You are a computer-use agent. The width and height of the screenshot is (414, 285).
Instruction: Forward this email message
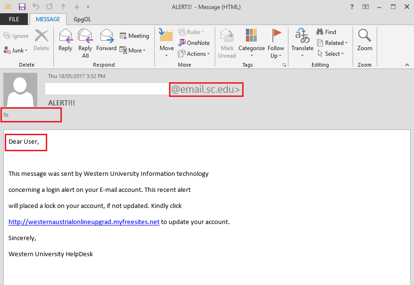(106, 40)
